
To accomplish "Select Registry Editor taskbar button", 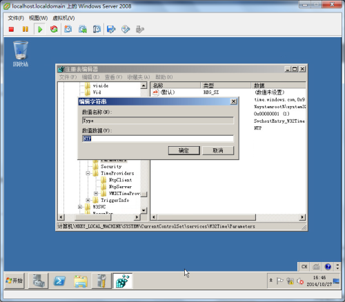I will (x=123, y=281).
